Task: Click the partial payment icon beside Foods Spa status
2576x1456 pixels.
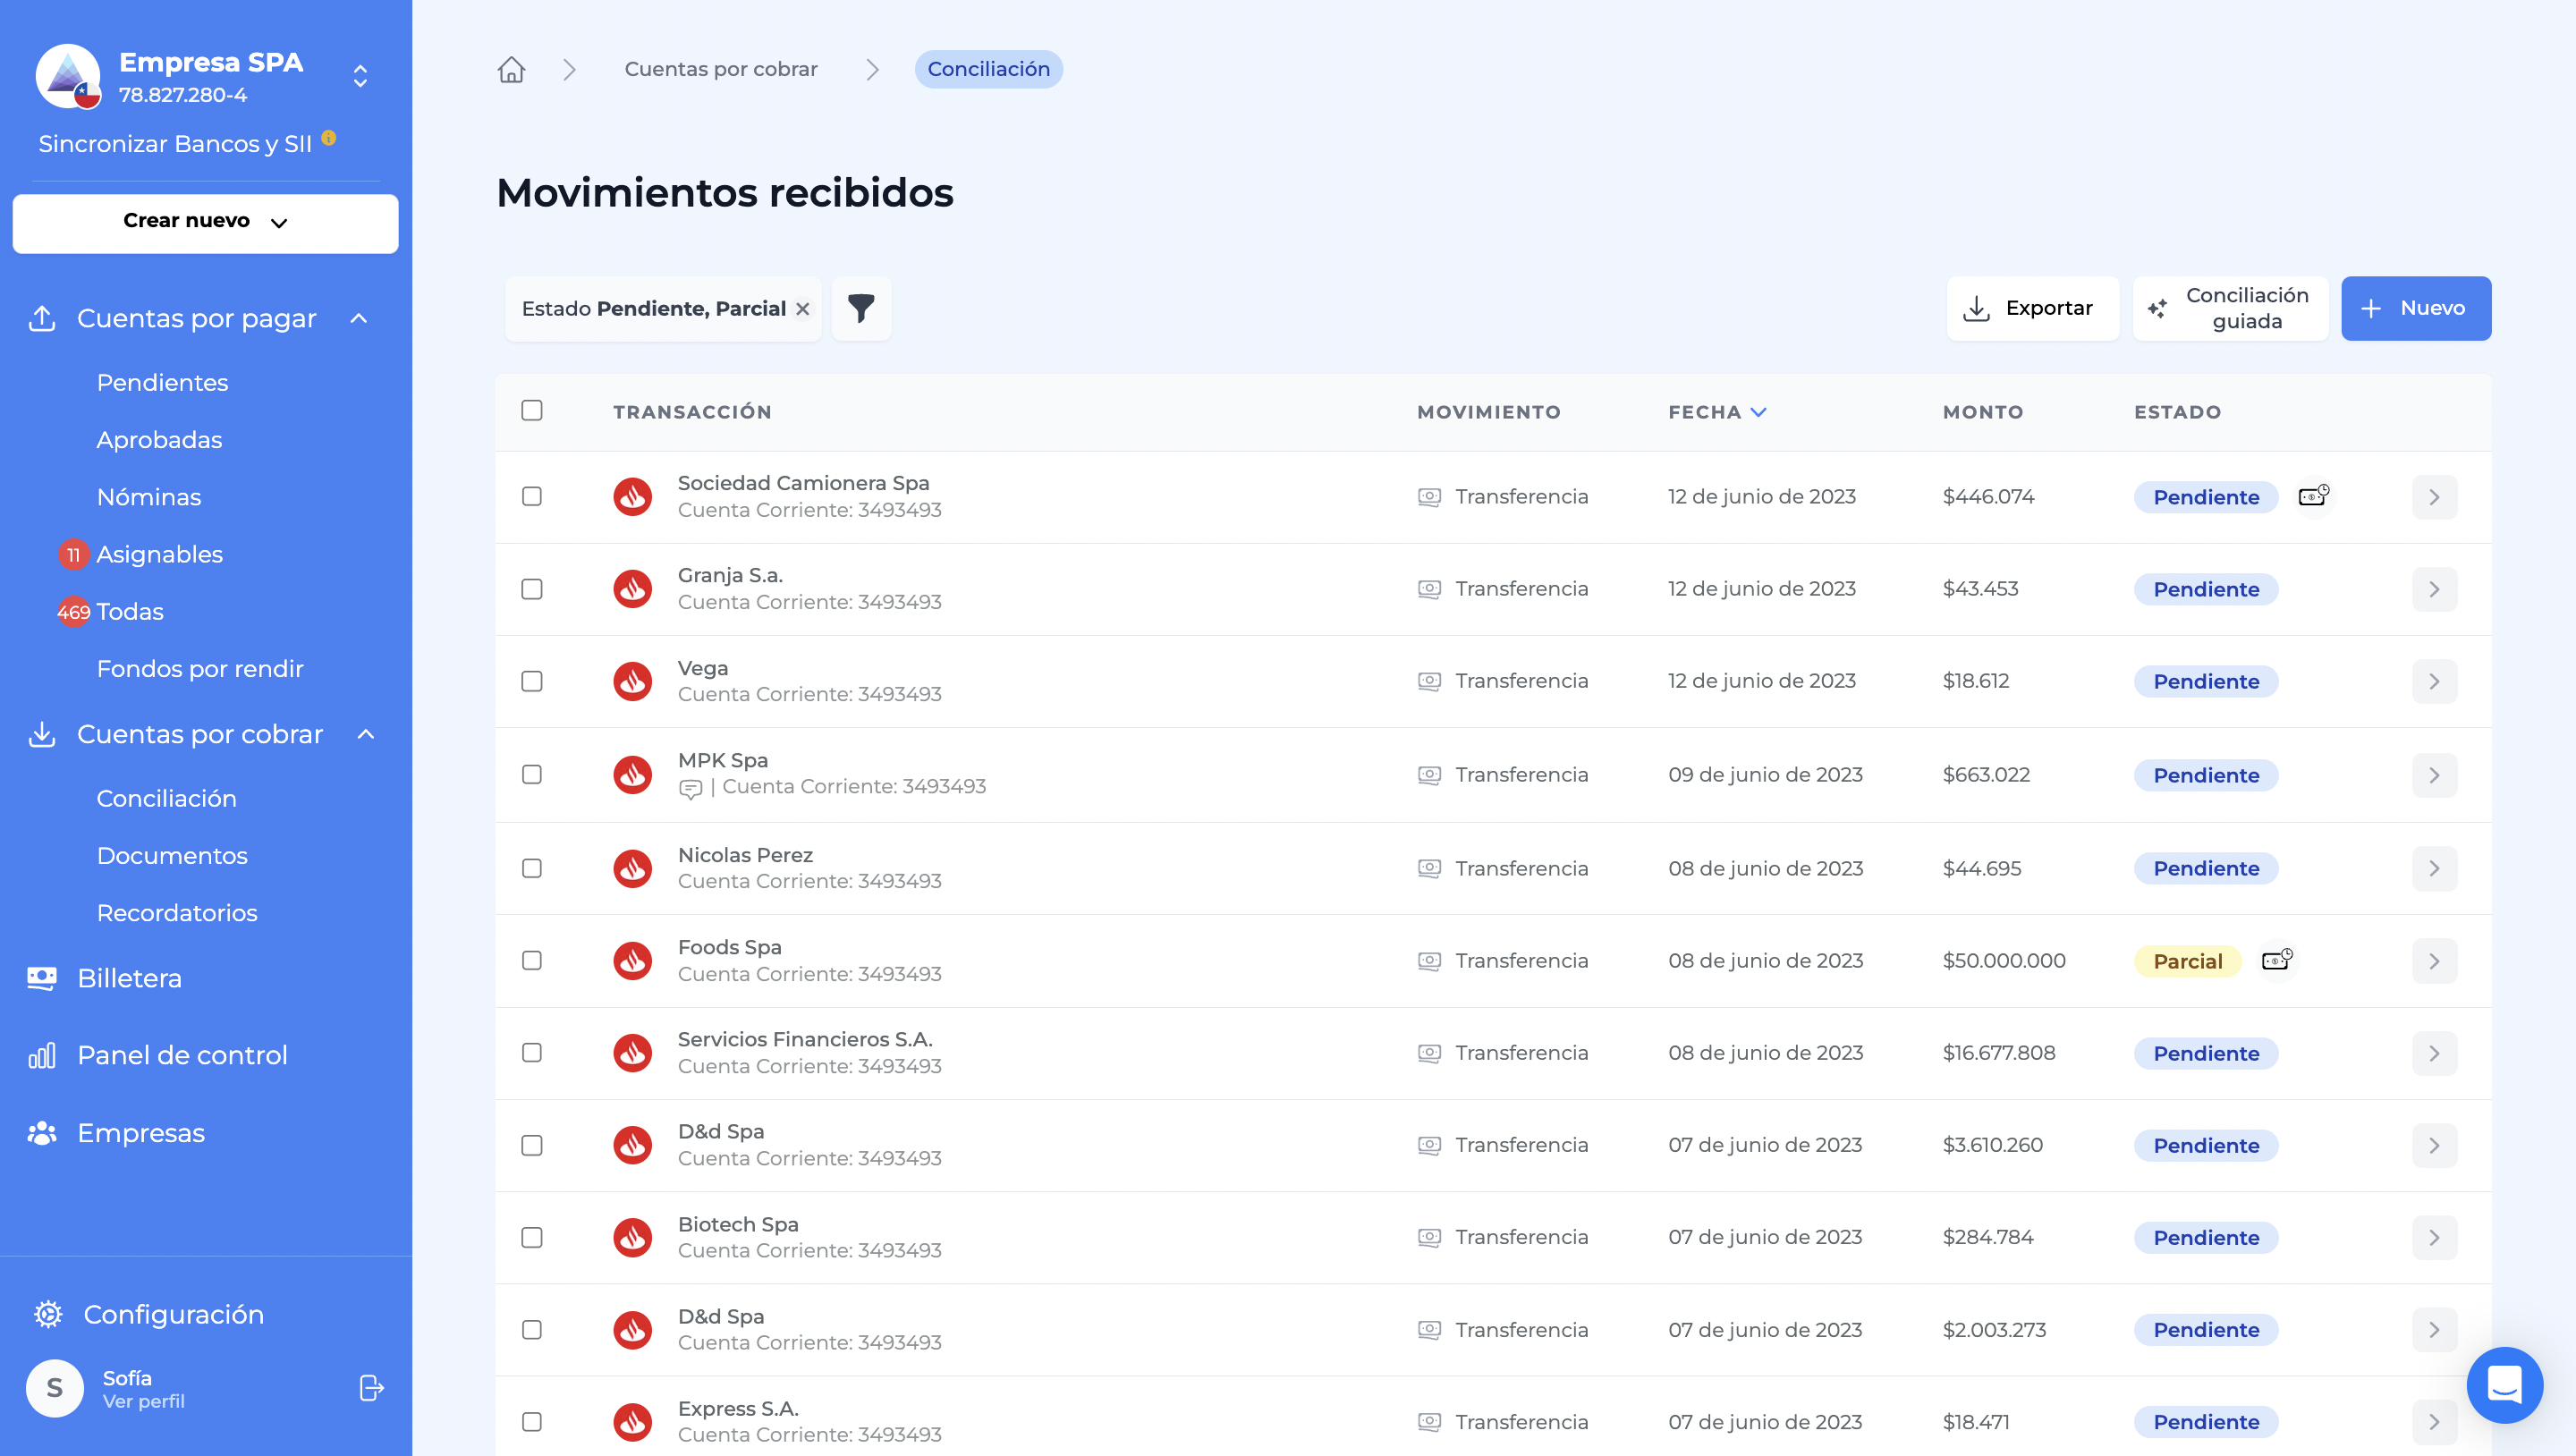Action: tap(2277, 960)
